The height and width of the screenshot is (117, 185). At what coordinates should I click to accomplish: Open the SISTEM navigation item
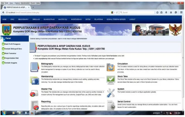coord(88,19)
